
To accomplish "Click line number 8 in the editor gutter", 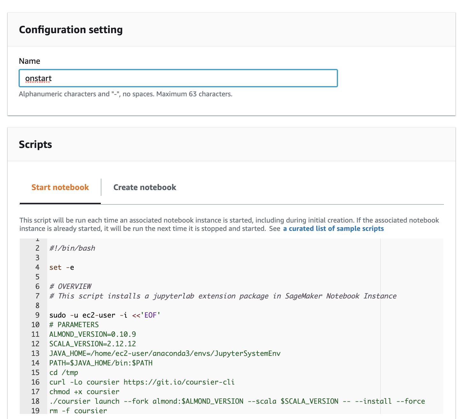I will coord(37,305).
